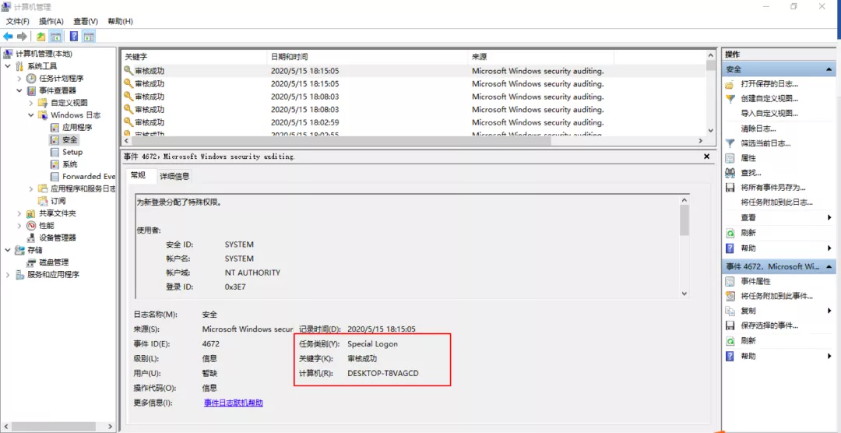Click the 筛选当前日志 funnel icon

point(730,143)
